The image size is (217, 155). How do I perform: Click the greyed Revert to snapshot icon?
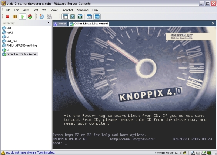pyautogui.click(x=49, y=17)
